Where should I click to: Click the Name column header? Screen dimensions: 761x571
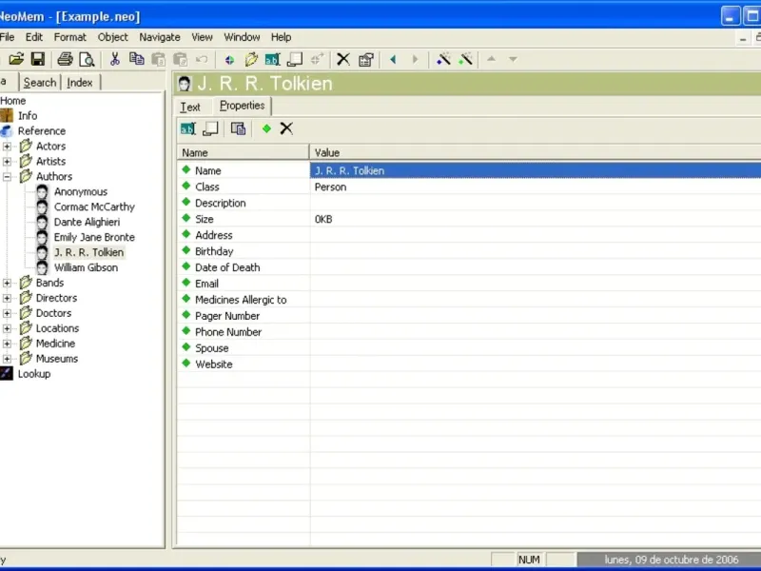coord(243,152)
